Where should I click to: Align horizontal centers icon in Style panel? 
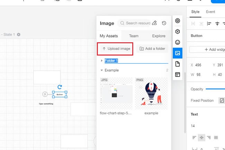(x=217, y=24)
